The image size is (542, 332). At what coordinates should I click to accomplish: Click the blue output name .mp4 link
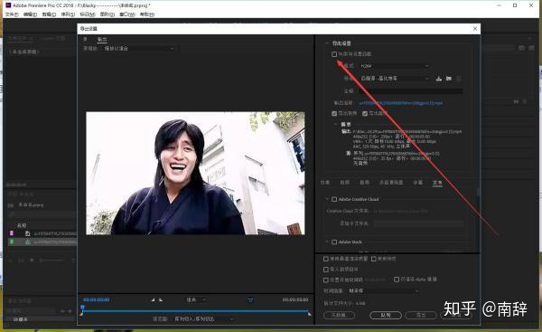(x=401, y=103)
